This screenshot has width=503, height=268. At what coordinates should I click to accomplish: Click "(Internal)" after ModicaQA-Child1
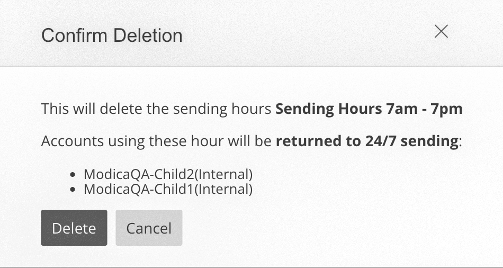[223, 189]
